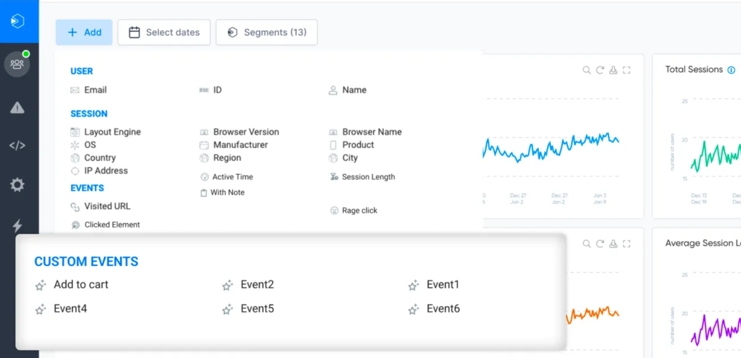Select the Active Time filter
This screenshot has width=741, height=358.
tap(227, 177)
